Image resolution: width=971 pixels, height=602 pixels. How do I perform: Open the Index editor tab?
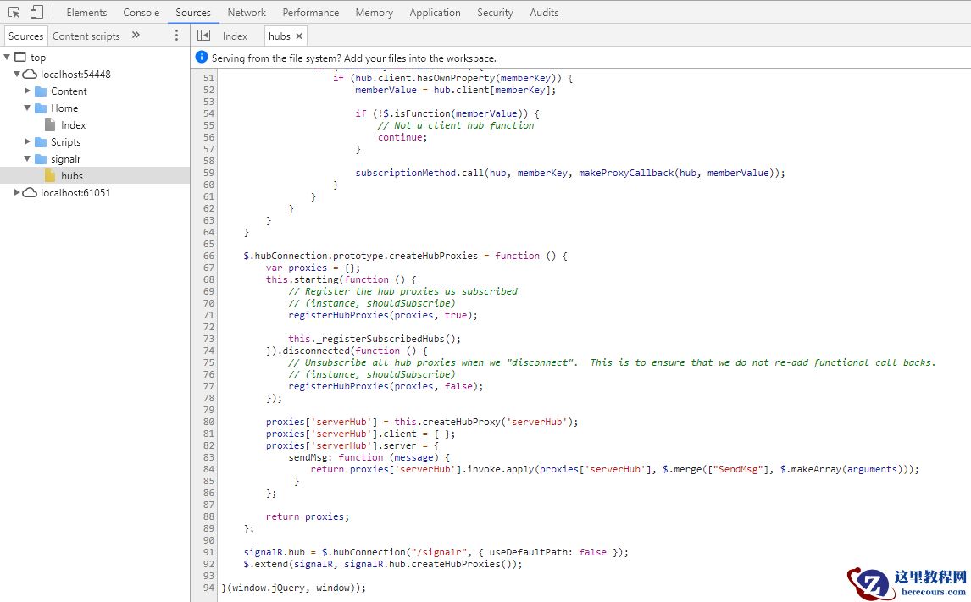tap(235, 36)
